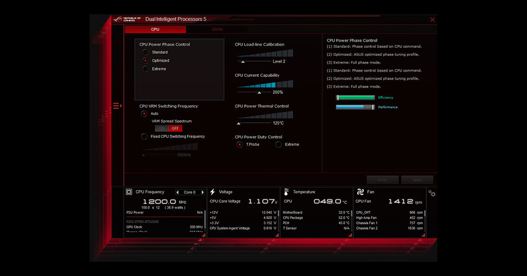
Task: Click the PSU Power row
Action: point(164,213)
